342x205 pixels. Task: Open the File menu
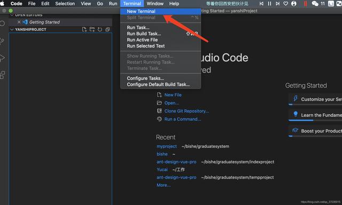pos(32,4)
